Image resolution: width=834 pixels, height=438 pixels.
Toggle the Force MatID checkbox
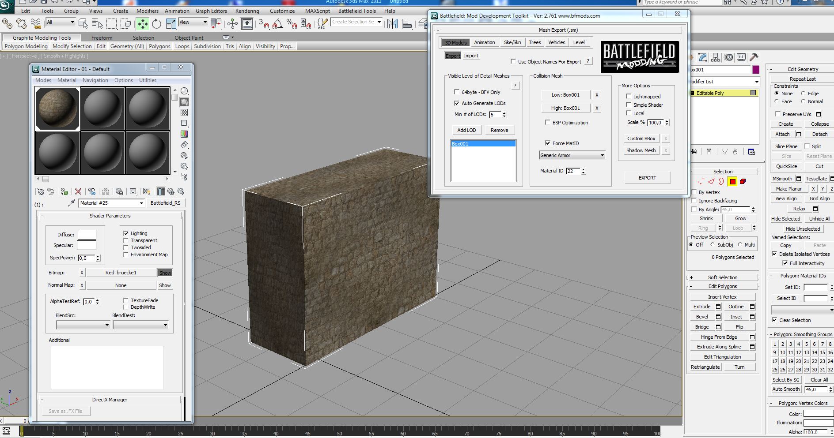coord(547,143)
